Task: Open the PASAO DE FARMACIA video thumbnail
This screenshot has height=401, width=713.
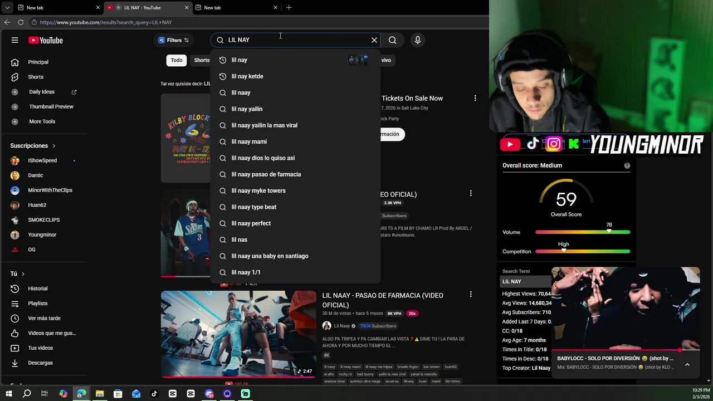Action: tap(238, 334)
